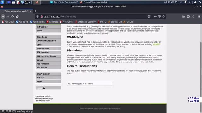202x113 pixels.
Task: Open Kali Tools bookmark
Action: (x=22, y=22)
